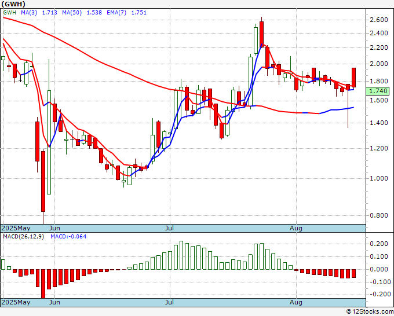394x316 pixels.
Task: Click the 2.000 price axis label
Action: pos(379,64)
